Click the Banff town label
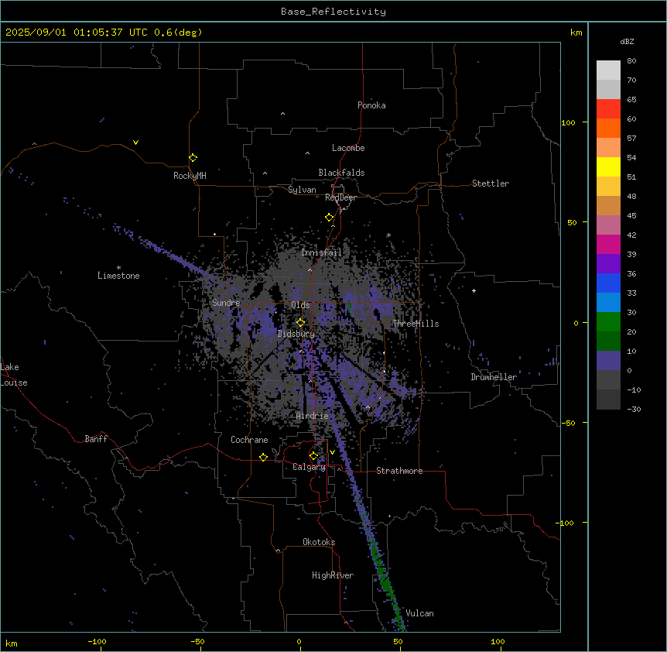The height and width of the screenshot is (652, 667). click(96, 439)
